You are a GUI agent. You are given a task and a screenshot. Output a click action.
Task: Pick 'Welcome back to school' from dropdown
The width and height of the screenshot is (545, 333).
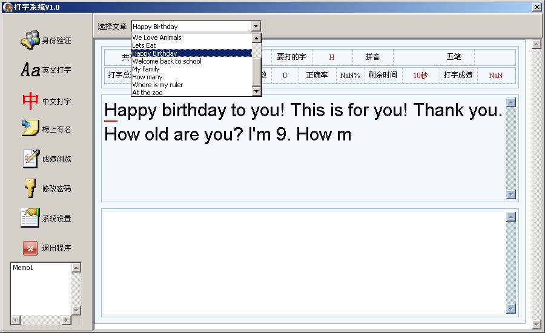(167, 61)
